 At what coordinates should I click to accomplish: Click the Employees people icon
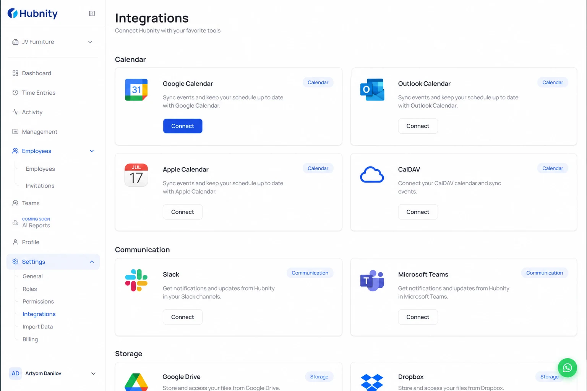click(x=15, y=151)
